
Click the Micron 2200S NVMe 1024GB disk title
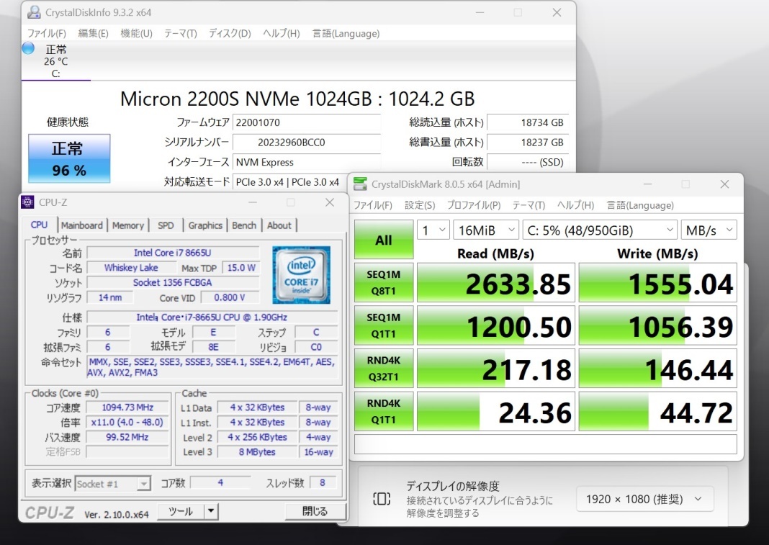pyautogui.click(x=297, y=99)
